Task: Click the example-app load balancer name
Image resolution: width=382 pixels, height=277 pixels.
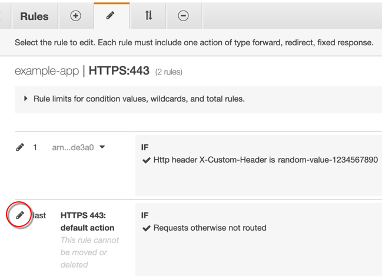Action: 47,71
